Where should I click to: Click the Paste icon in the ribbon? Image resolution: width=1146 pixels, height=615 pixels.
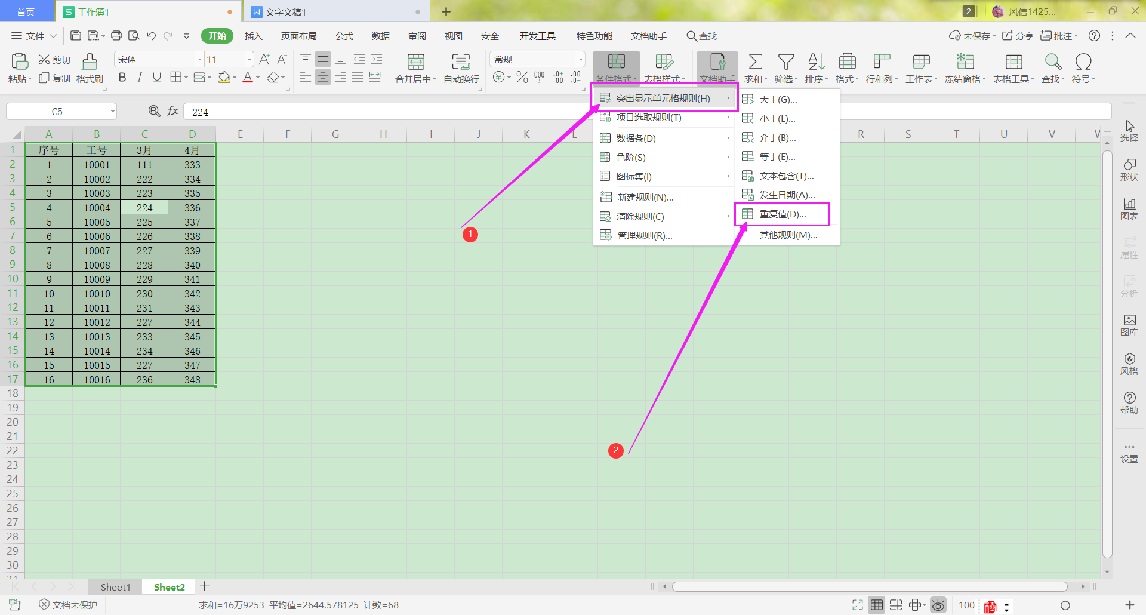click(19, 61)
